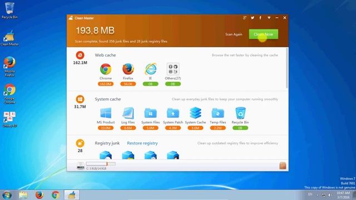Click the Temp Files folder icon
This screenshot has width=356, height=200.
[217, 113]
